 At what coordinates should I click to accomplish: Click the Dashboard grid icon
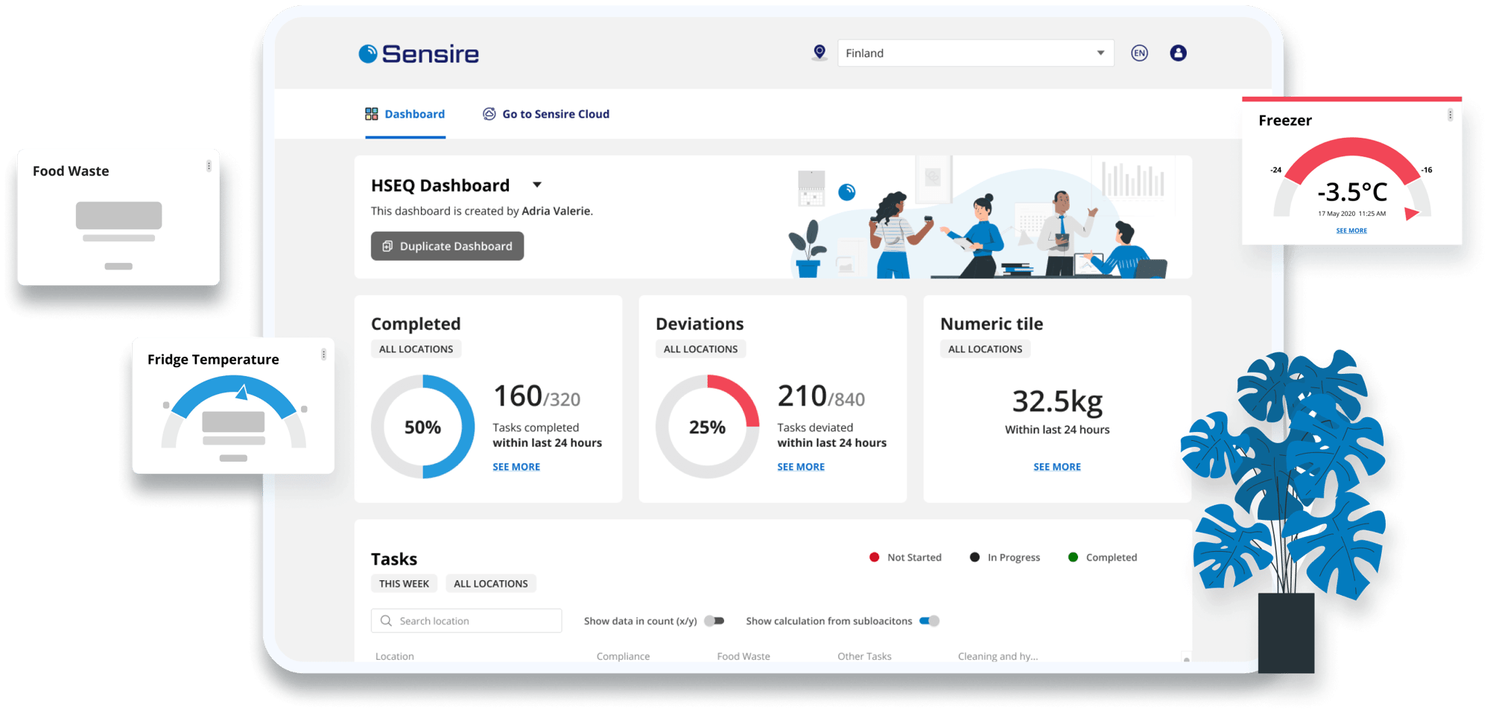tap(371, 114)
